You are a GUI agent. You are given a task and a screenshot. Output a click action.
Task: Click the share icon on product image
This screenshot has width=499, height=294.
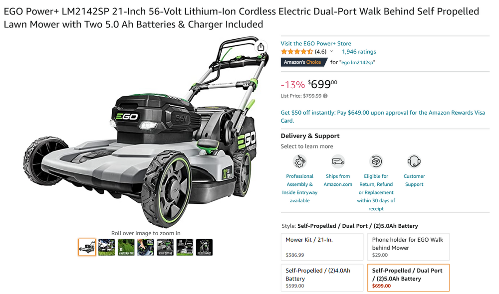pyautogui.click(x=260, y=47)
